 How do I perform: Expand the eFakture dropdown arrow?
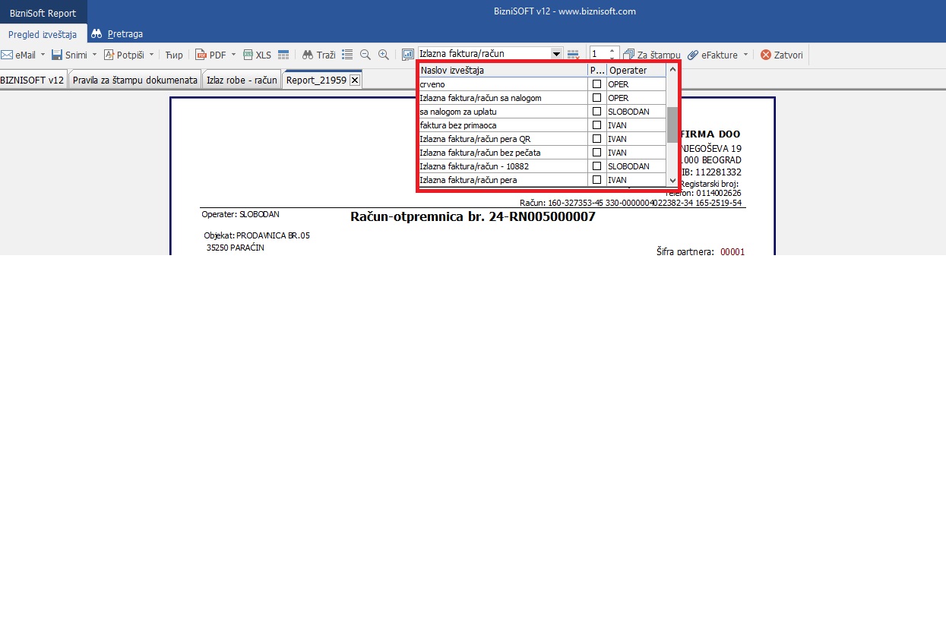pyautogui.click(x=745, y=55)
